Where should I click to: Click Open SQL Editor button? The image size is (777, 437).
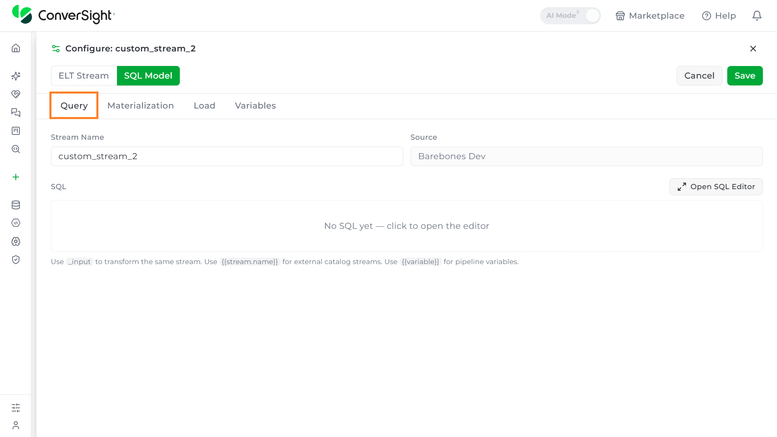coord(716,187)
